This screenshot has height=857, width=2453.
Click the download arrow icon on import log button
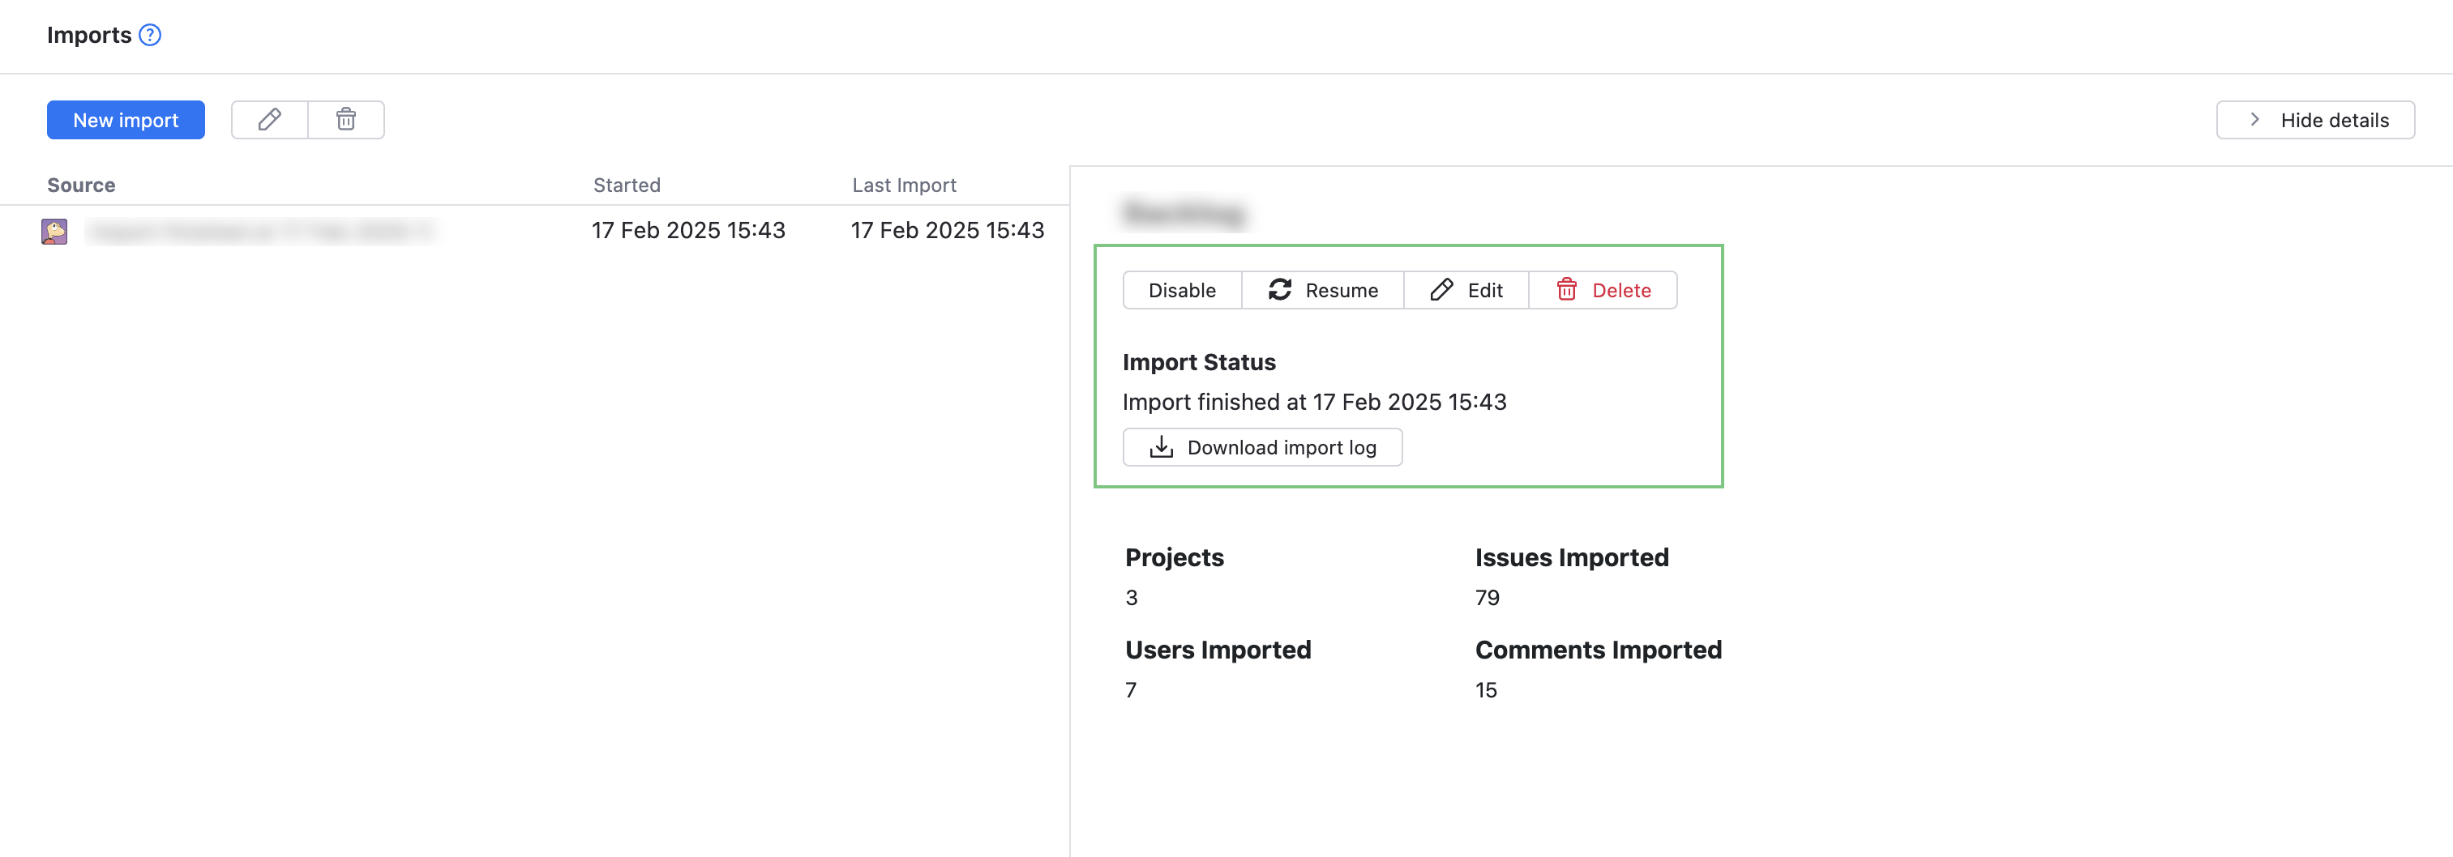point(1162,446)
